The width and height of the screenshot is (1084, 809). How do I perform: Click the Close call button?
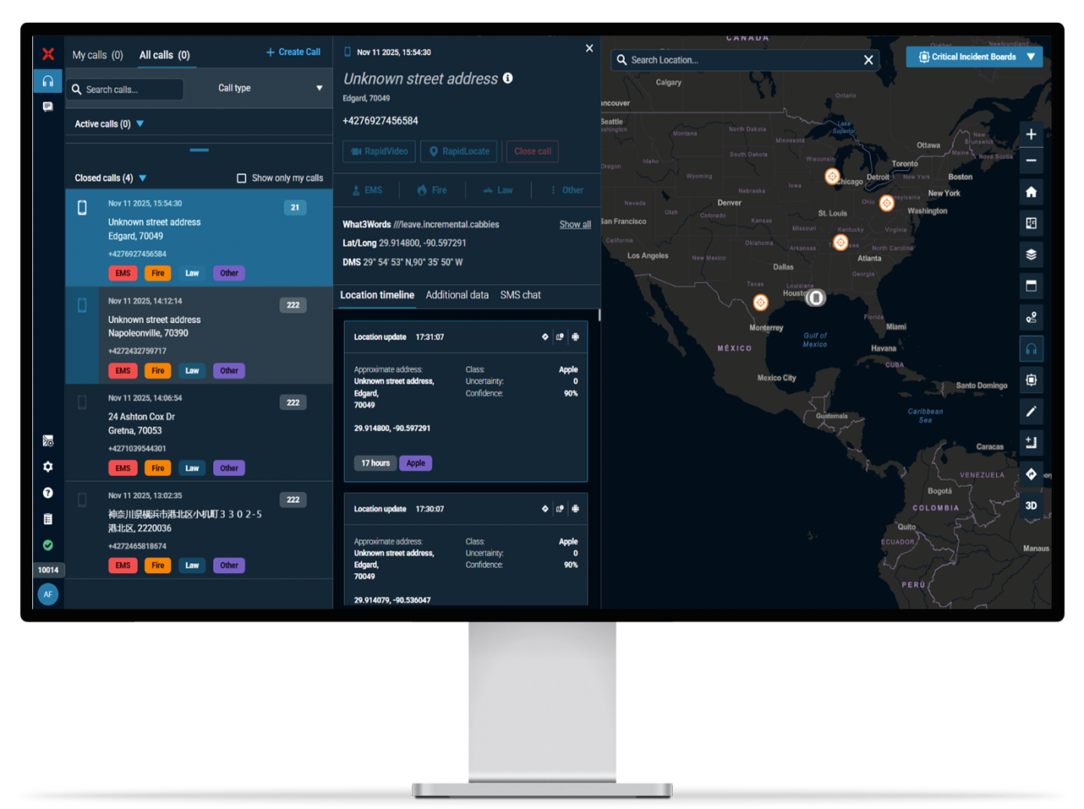533,151
